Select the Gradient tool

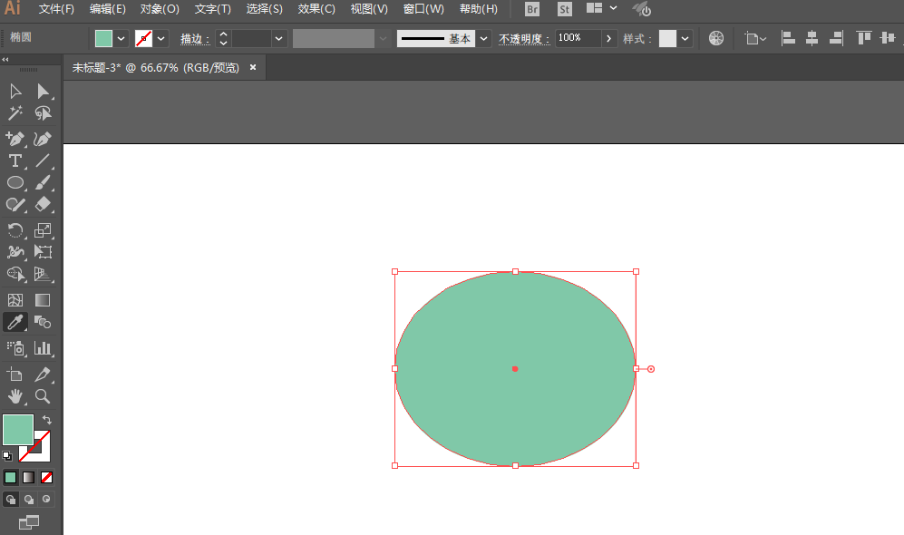tap(43, 300)
